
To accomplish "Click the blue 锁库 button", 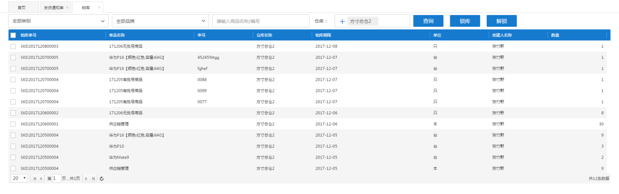I will coord(465,21).
